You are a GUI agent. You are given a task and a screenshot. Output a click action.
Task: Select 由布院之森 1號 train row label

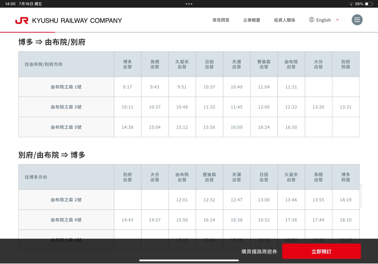pyautogui.click(x=66, y=87)
